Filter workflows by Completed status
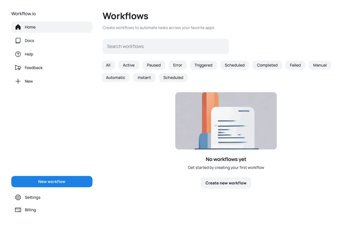361x248 pixels. [267, 65]
